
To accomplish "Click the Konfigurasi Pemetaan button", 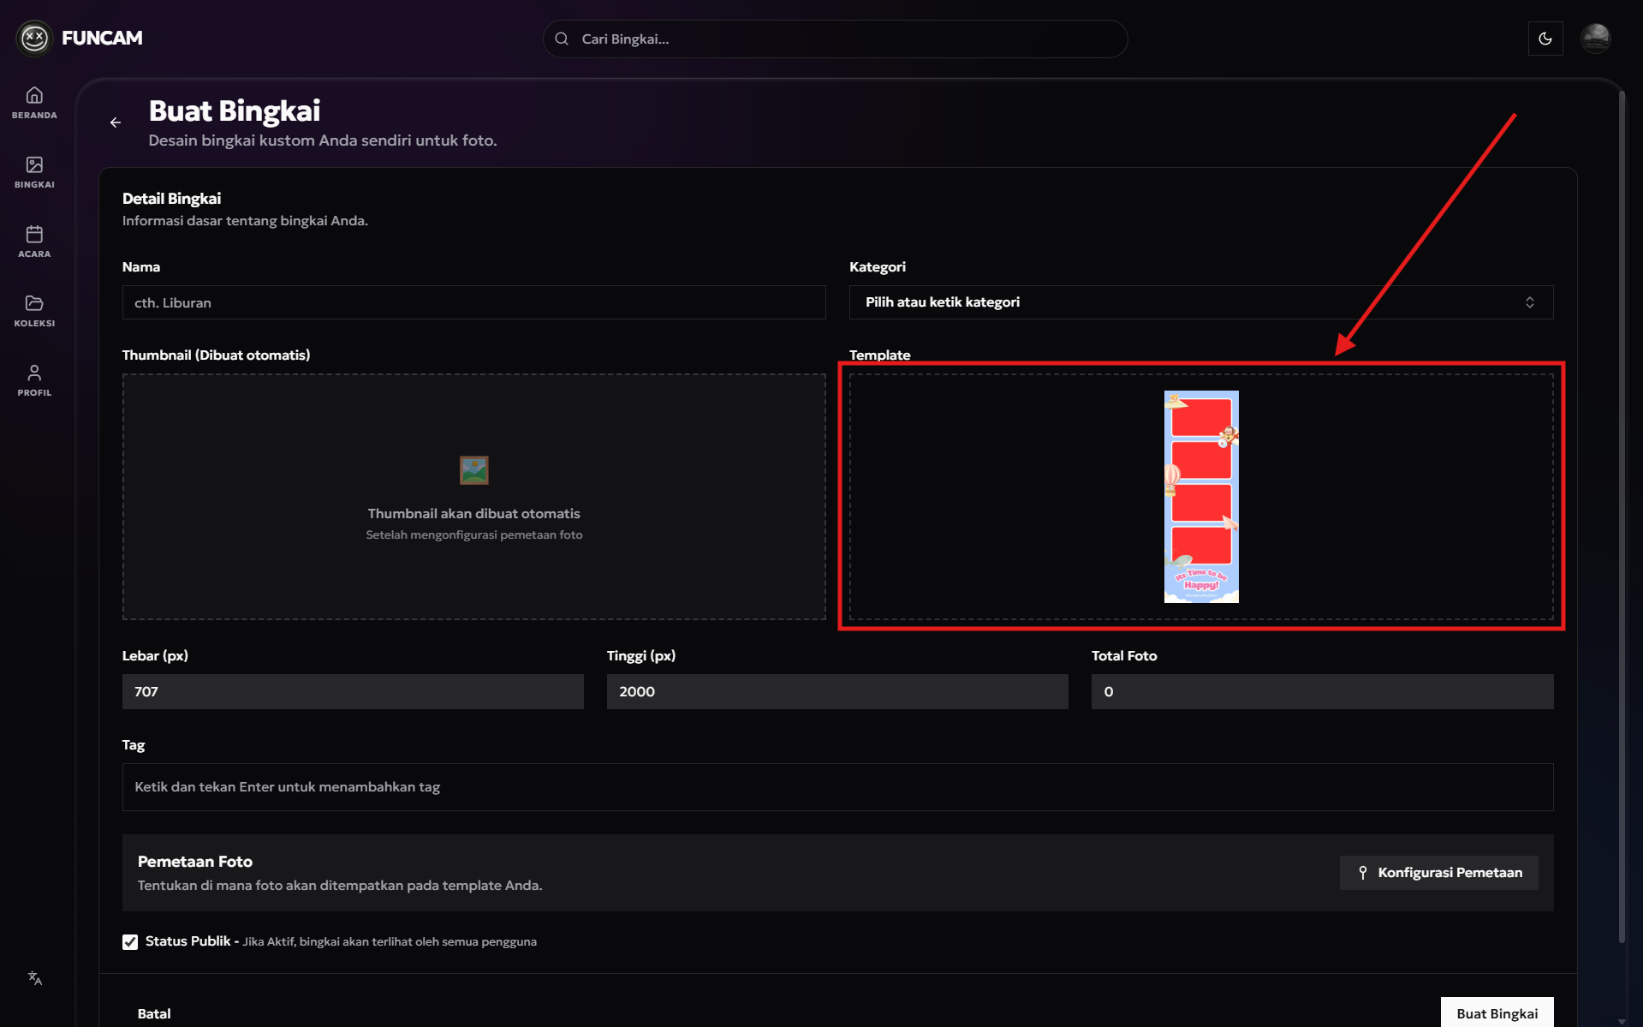I will 1438,872.
